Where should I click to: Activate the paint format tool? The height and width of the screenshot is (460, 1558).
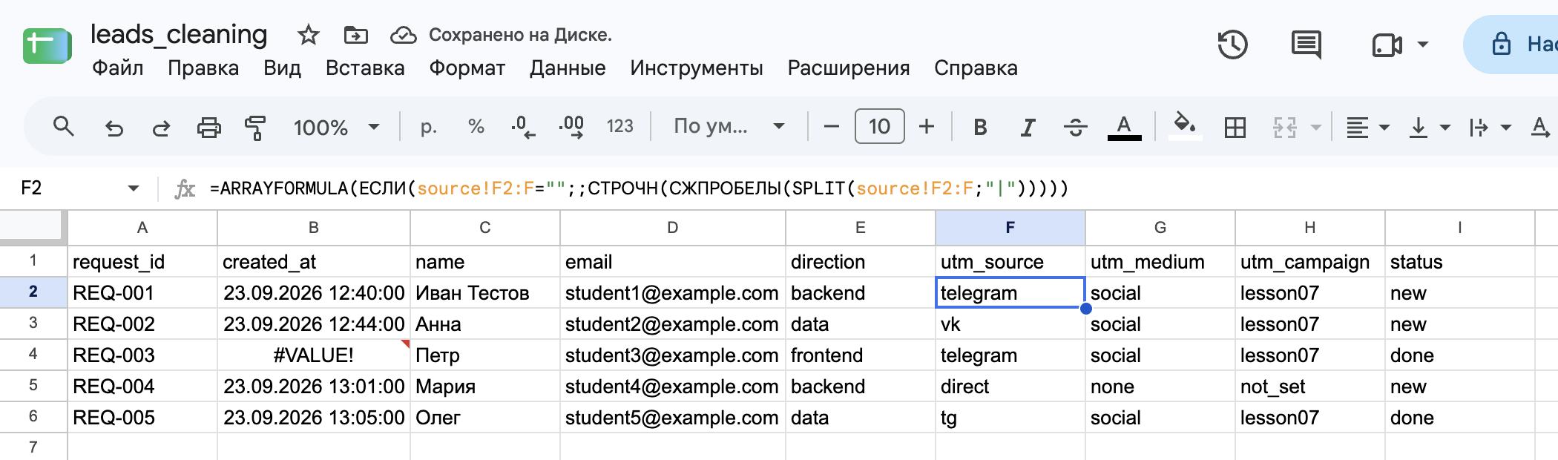255,128
